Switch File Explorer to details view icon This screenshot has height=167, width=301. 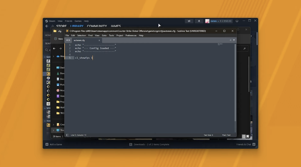(244, 136)
